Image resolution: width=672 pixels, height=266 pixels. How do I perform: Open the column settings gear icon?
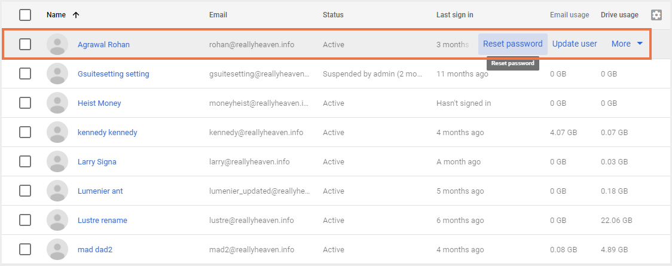pos(656,15)
